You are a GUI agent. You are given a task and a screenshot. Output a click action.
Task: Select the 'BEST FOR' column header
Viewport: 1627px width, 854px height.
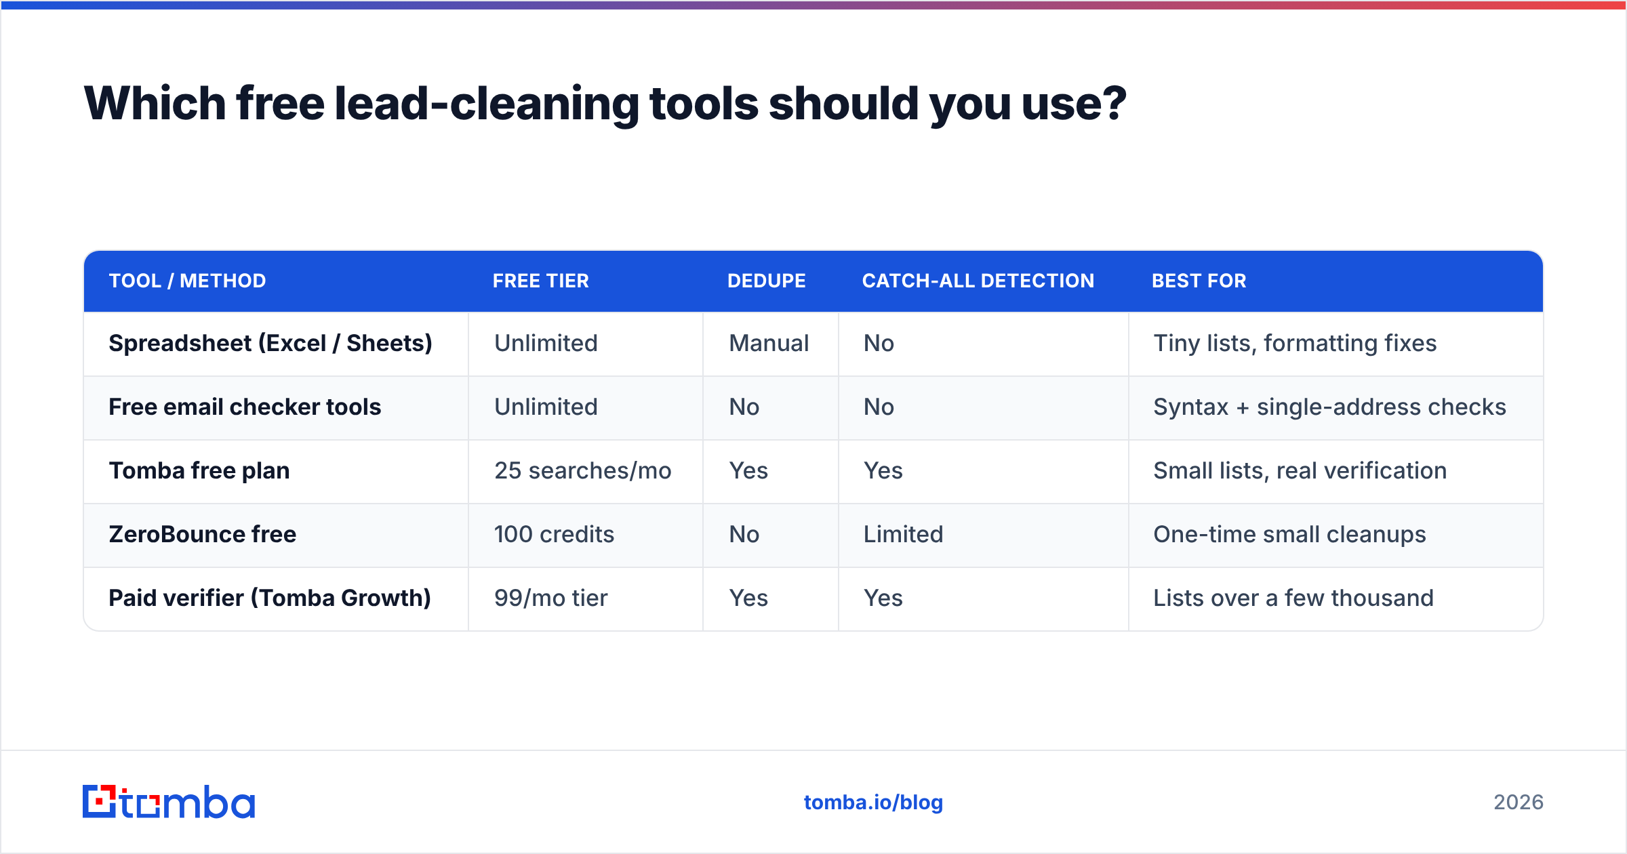(x=1199, y=281)
